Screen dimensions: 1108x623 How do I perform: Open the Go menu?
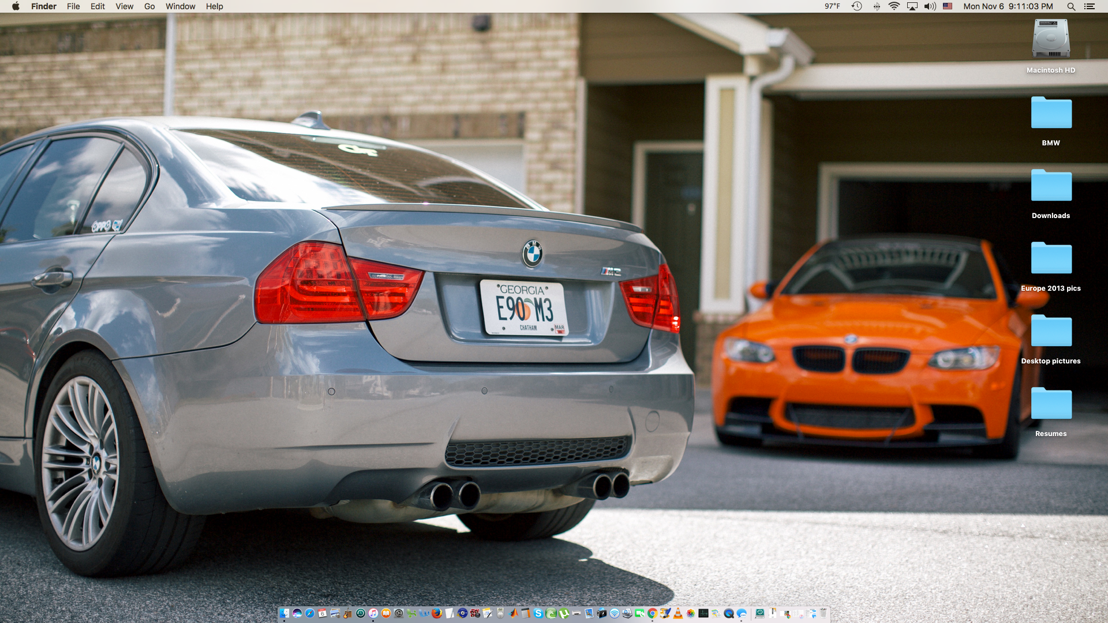tap(149, 6)
